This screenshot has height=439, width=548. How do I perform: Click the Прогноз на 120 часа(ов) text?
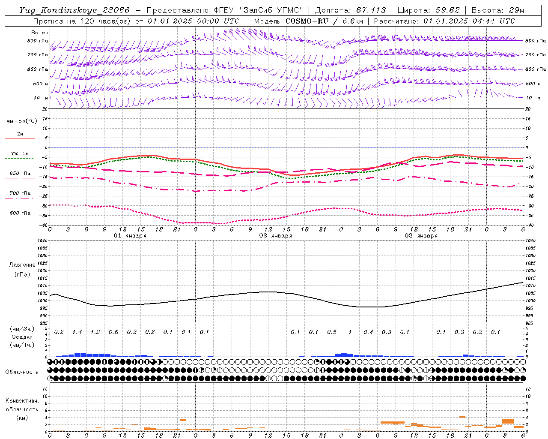83,21
